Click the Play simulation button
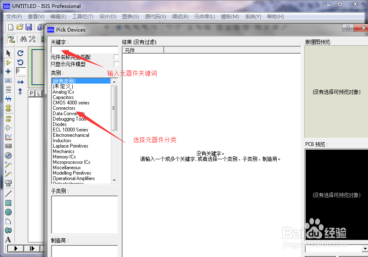This screenshot has width=368, height=257. (x=15, y=248)
